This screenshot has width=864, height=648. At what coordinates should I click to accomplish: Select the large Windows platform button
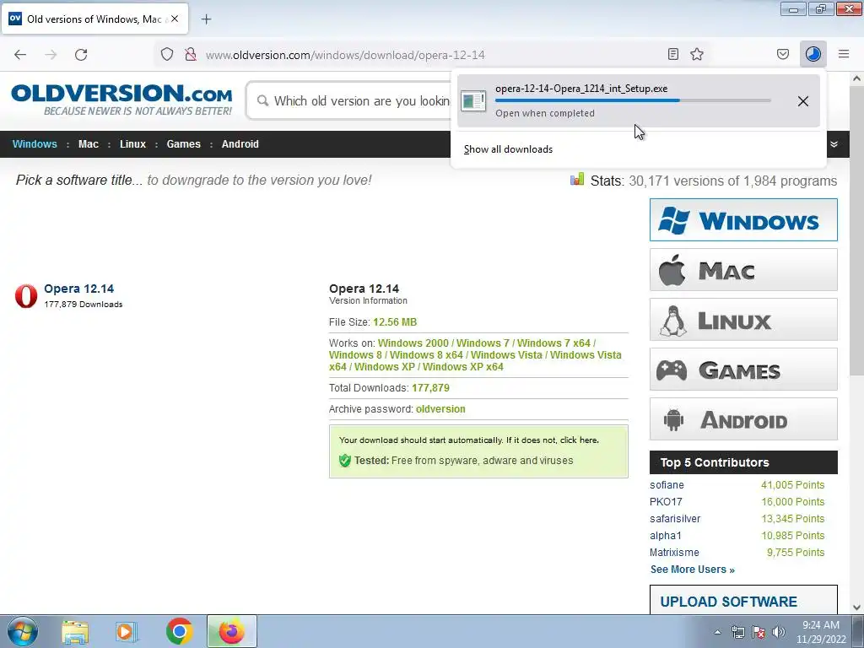[743, 220]
